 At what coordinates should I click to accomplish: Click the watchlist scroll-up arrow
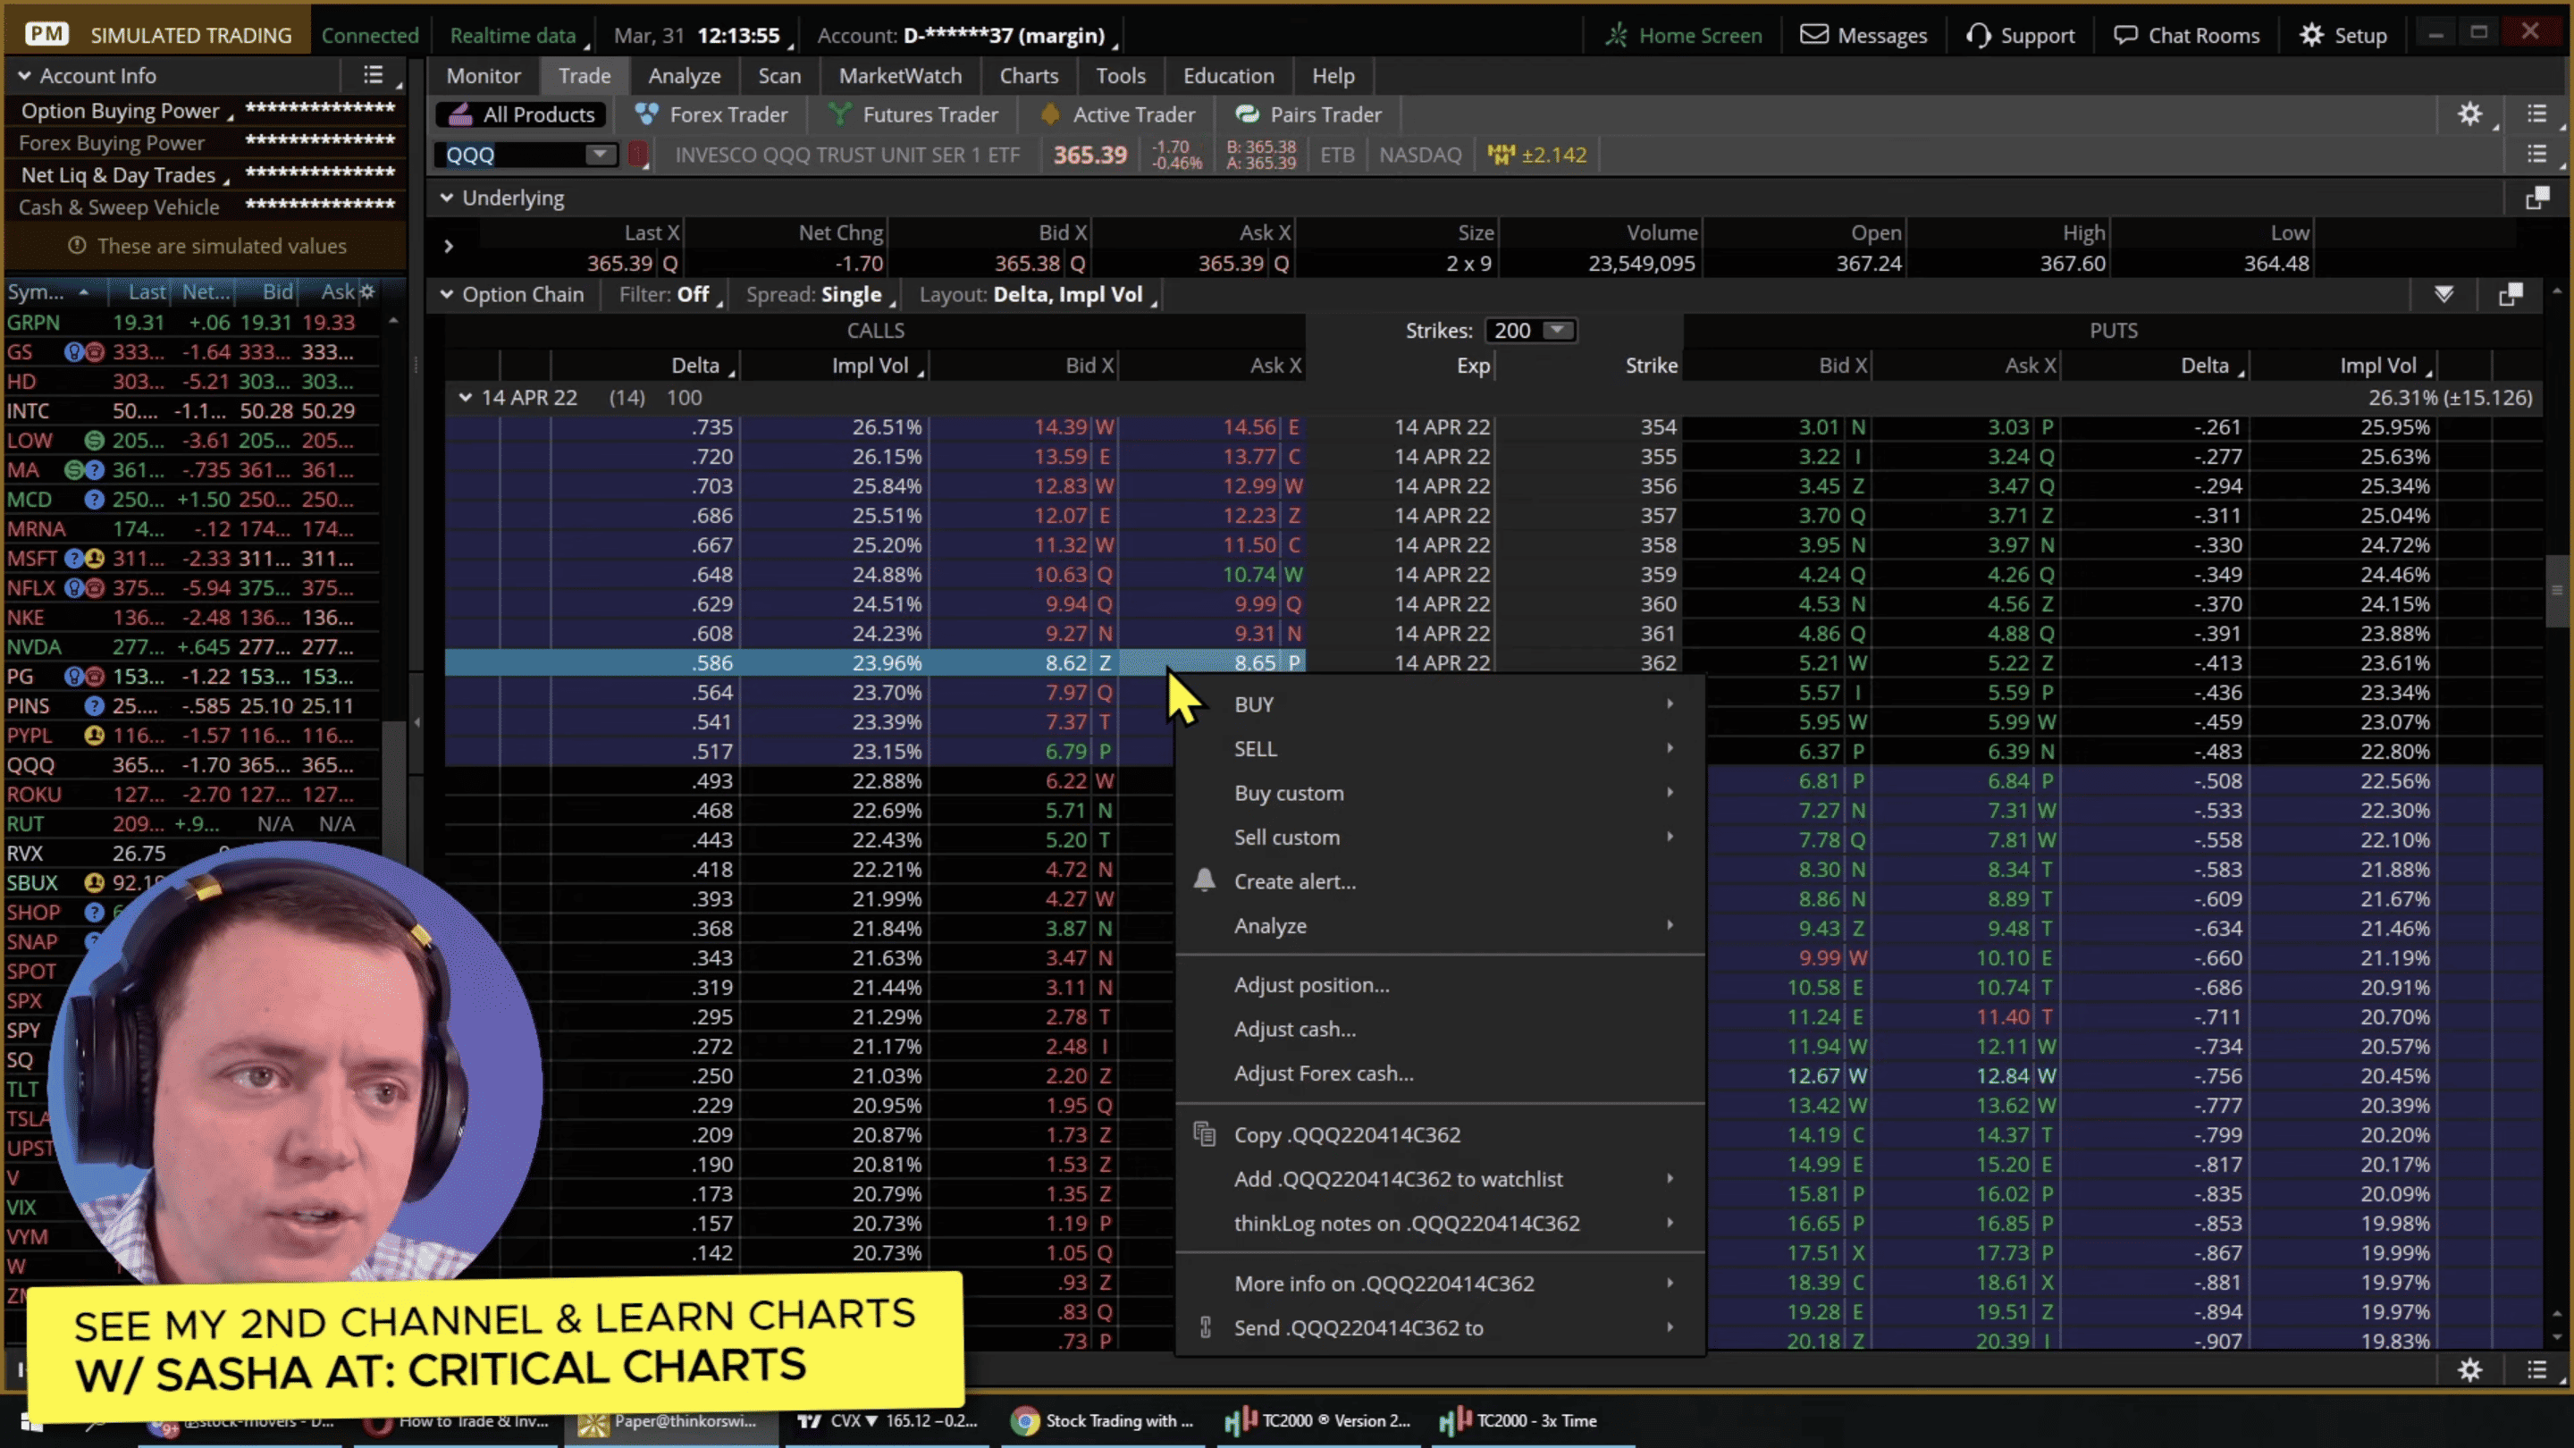point(392,322)
